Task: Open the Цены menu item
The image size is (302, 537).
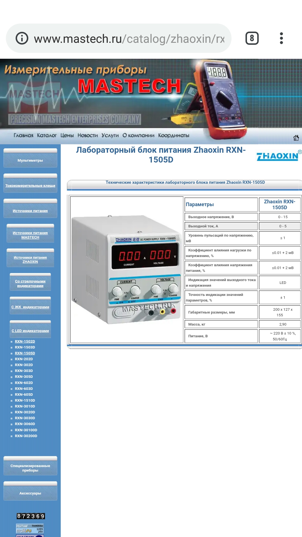Action: click(x=67, y=135)
